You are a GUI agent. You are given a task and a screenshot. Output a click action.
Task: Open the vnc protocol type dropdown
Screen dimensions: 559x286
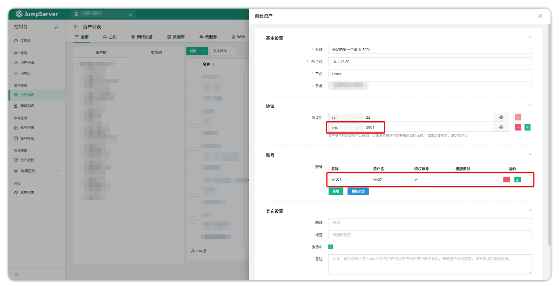pyautogui.click(x=345, y=127)
